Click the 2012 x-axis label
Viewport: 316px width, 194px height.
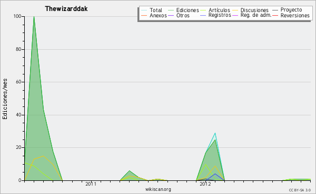205,184
